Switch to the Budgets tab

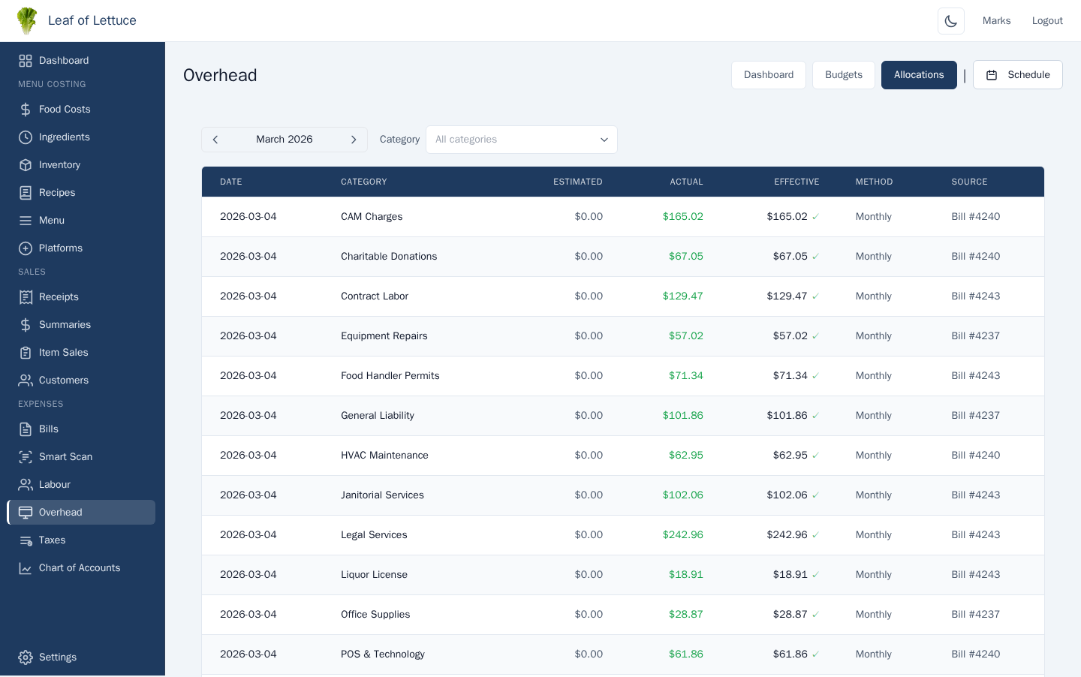[x=843, y=74]
